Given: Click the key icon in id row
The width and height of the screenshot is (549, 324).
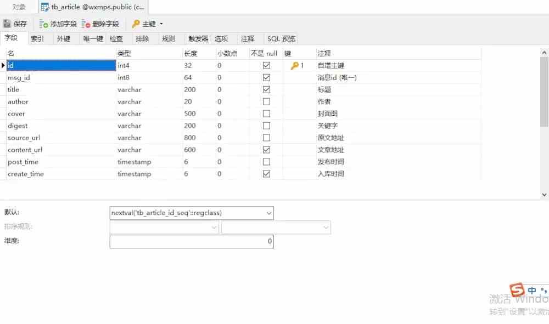Looking at the screenshot, I should [294, 65].
